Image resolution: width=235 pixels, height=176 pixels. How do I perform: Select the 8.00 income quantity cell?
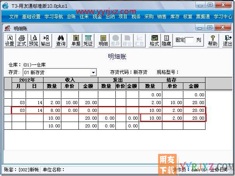pos(52,110)
